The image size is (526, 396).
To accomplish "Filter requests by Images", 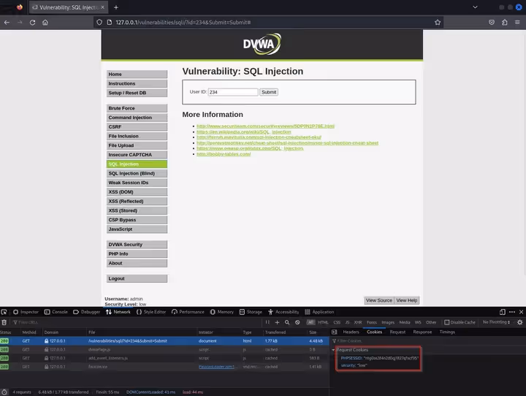I will pos(388,322).
